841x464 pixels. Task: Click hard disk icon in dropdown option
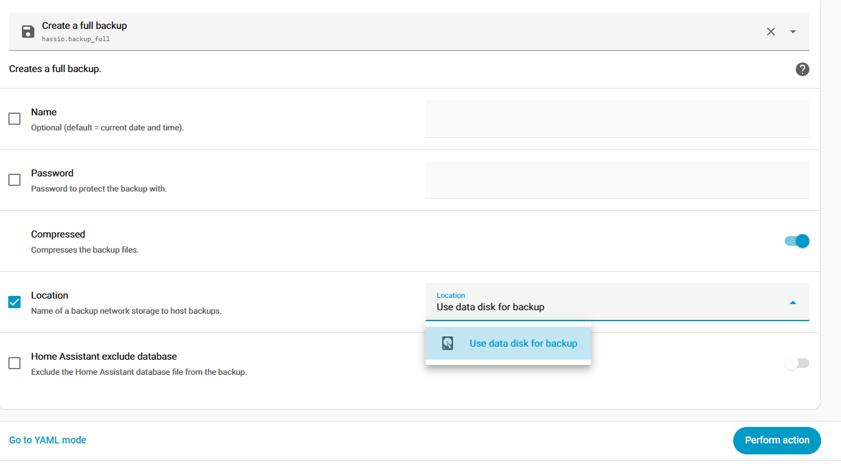pos(448,343)
